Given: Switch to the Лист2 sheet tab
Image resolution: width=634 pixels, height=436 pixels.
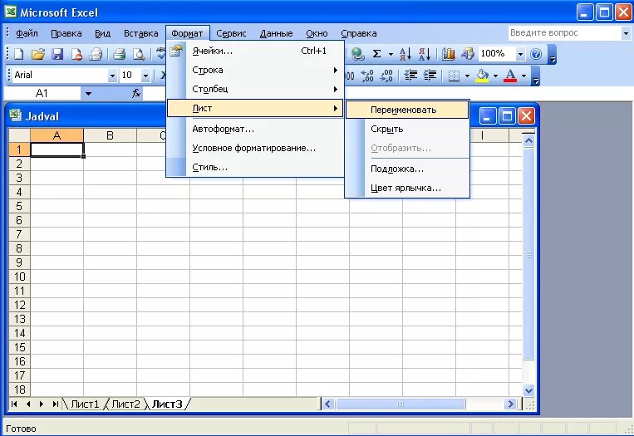Looking at the screenshot, I should click(125, 404).
